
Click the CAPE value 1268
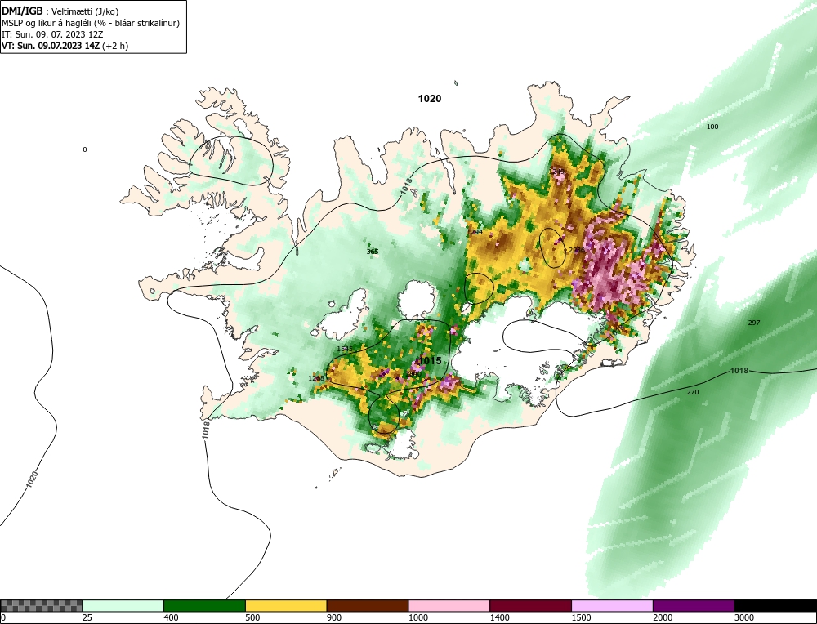(316, 378)
